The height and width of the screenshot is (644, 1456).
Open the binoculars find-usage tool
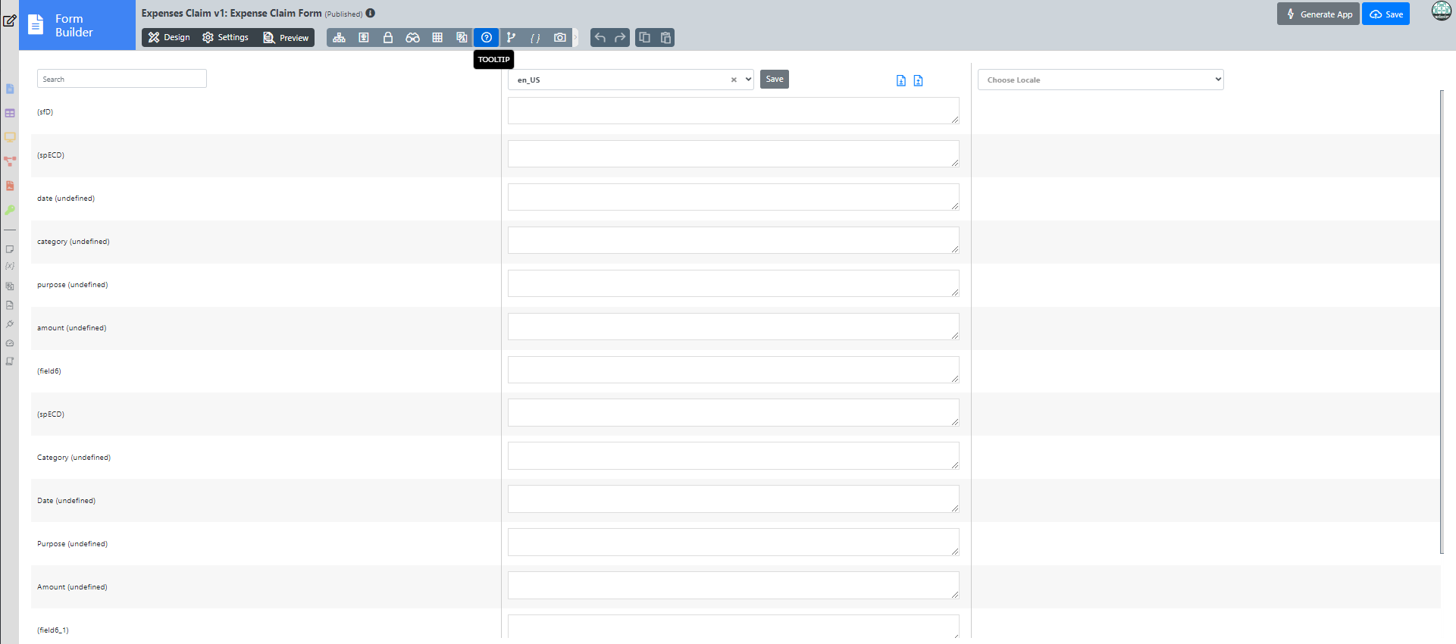click(412, 38)
